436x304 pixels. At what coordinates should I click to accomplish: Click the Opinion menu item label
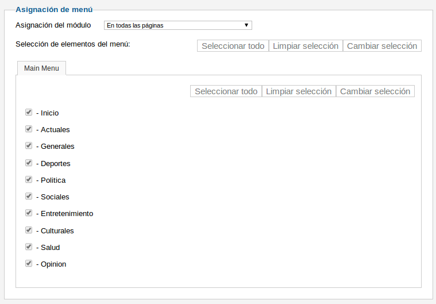tap(51, 264)
